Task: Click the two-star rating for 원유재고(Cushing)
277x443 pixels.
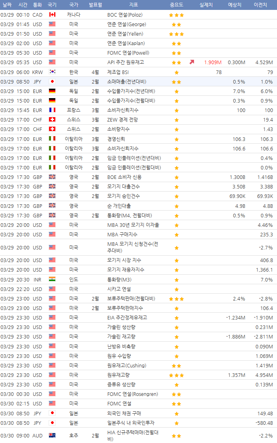Action: 177,366
